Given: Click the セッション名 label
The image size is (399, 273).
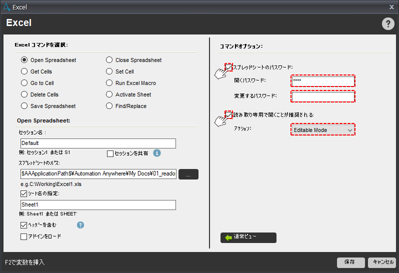Looking at the screenshot, I should (x=32, y=132).
